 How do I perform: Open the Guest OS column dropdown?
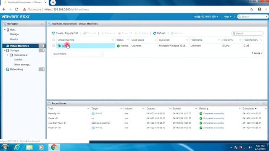(x=187, y=40)
